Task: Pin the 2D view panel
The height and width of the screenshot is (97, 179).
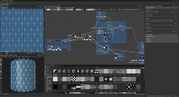Action: point(38,6)
